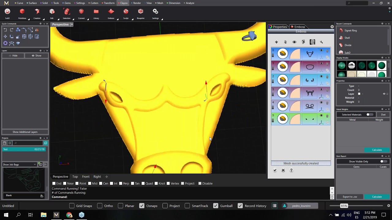
Task: Cancel emboss with the X icon
Action: click(283, 170)
